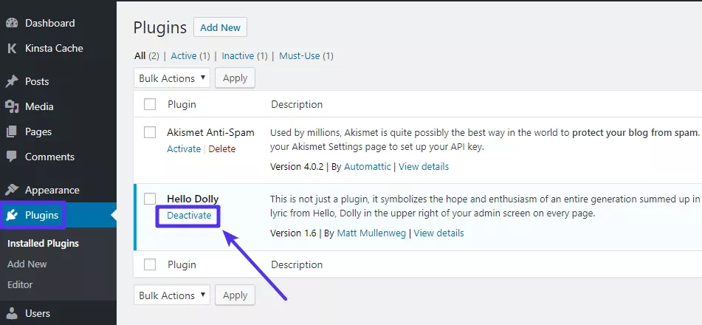Click Add New button beside Plugins heading

coord(220,27)
